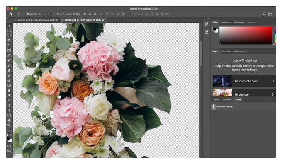
Task: Change the screen mode icon
Action: 9,151
